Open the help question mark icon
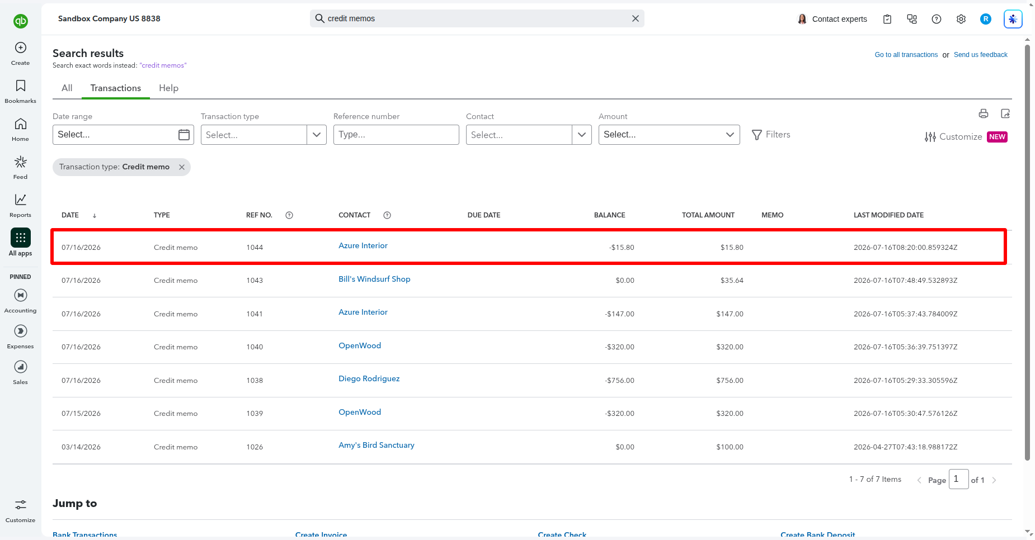 (937, 19)
